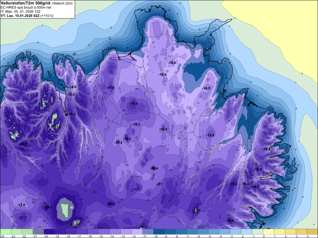The image size is (318, 238).
Task: Select the "-18.5" temperature value
Action: [72, 114]
